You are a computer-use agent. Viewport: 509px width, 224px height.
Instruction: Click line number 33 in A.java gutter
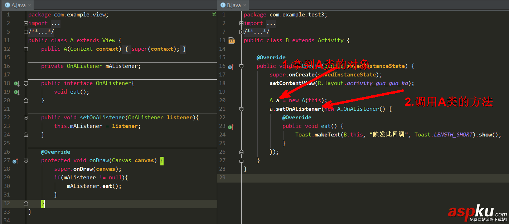7,212
